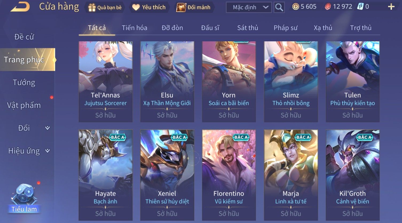Image resolution: width=402 pixels, height=223 pixels.
Task: Open Vật phẩm in the sidebar
Action: tap(24, 105)
